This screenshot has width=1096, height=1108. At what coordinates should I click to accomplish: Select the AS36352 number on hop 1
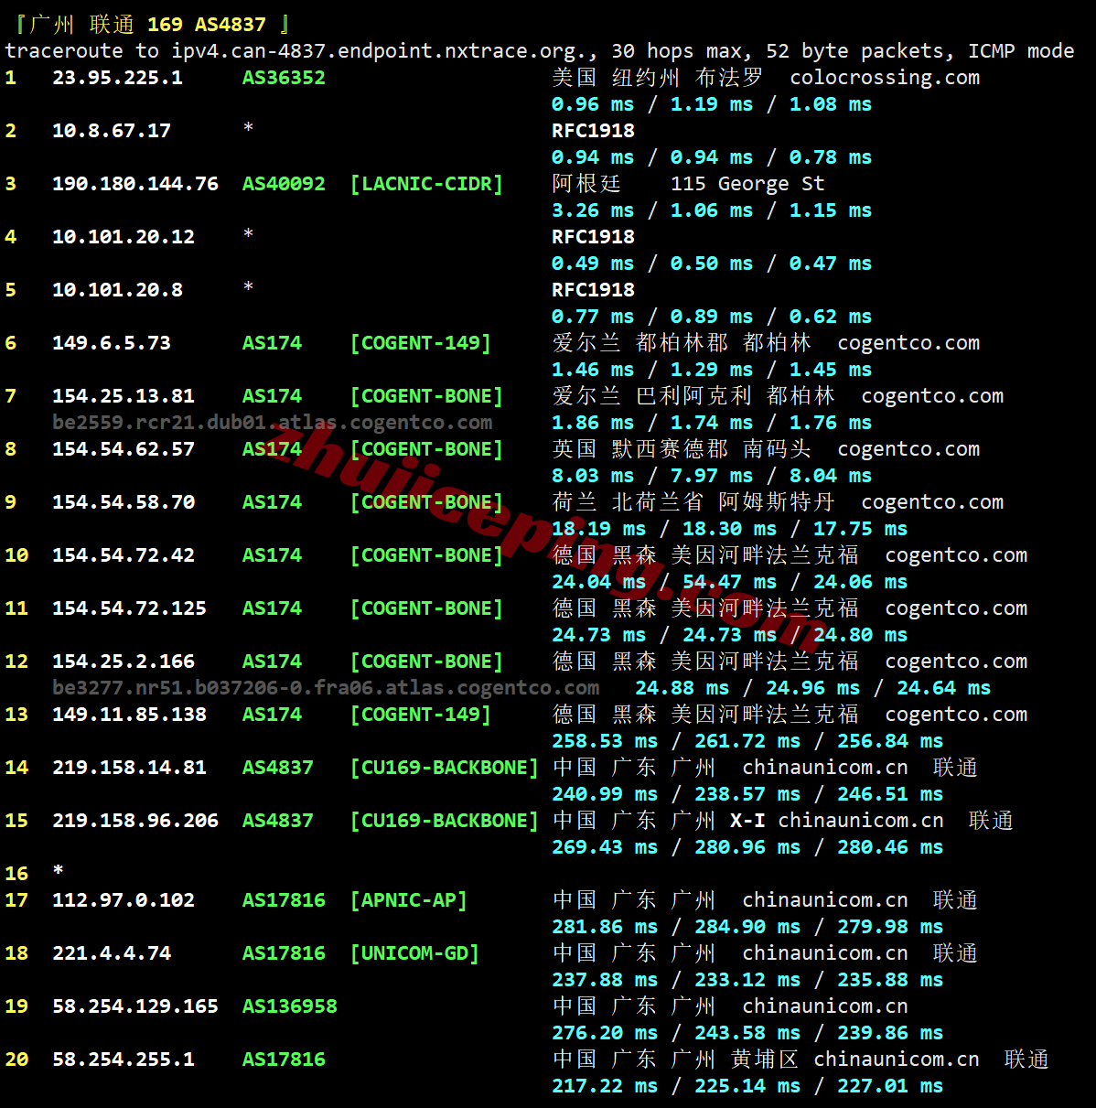284,78
